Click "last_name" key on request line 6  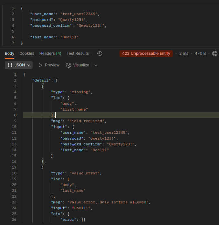coord(43,37)
